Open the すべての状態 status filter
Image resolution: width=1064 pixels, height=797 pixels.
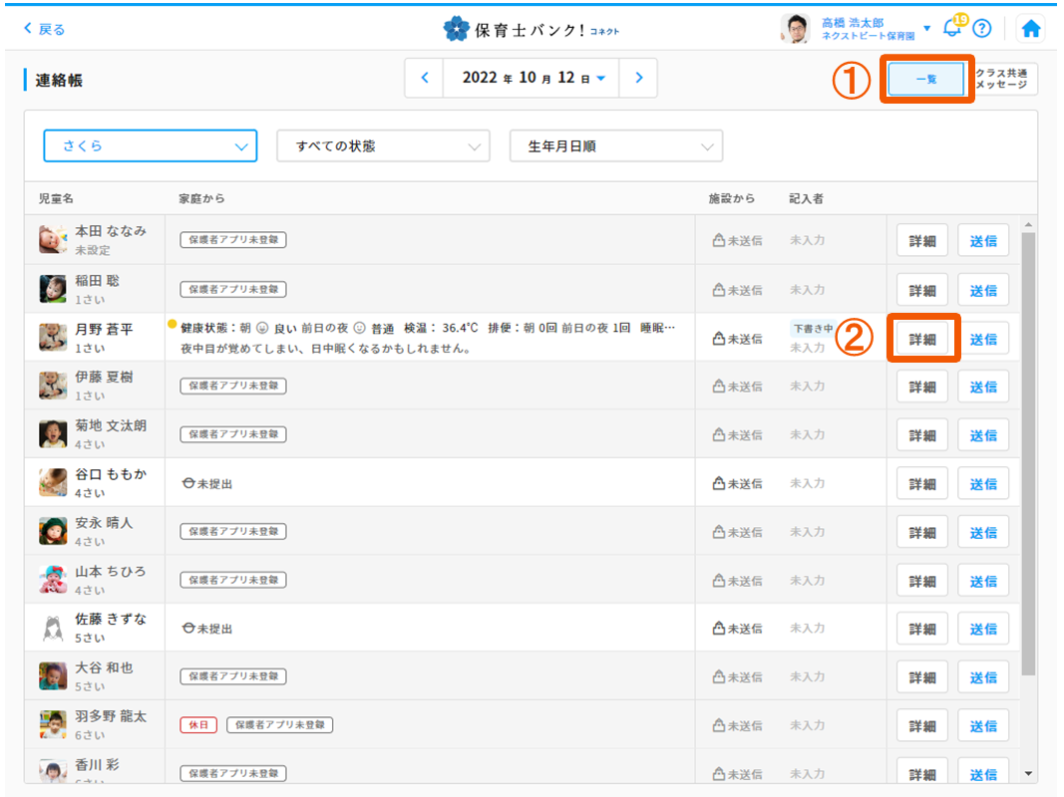click(x=383, y=145)
